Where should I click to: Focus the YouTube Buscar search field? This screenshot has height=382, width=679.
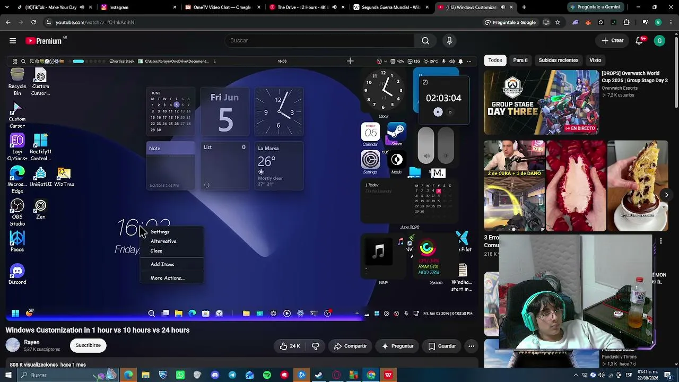[320, 41]
